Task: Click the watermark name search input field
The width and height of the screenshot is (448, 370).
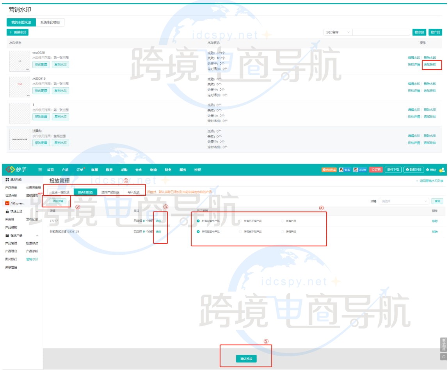Action: click(381, 32)
